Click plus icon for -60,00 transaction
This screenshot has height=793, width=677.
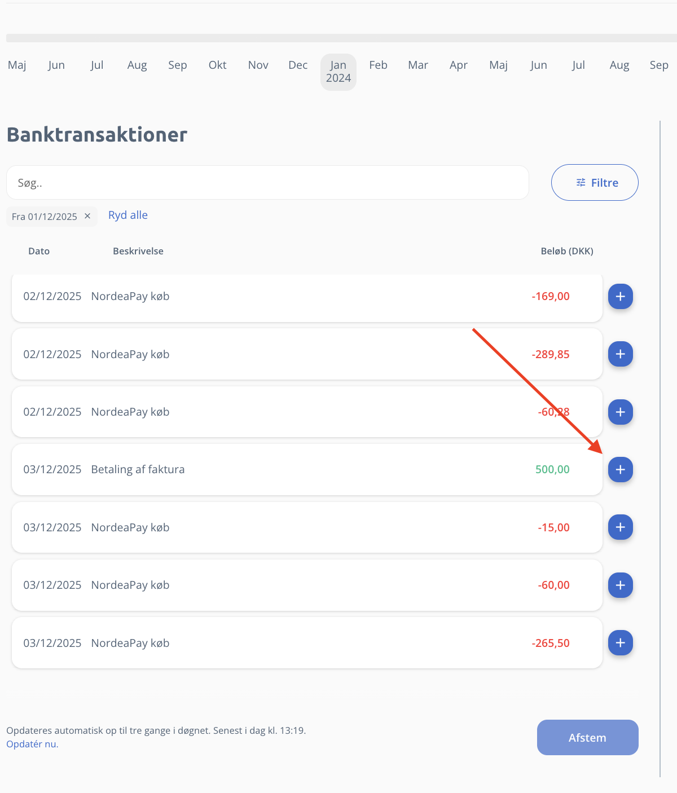pyautogui.click(x=620, y=585)
